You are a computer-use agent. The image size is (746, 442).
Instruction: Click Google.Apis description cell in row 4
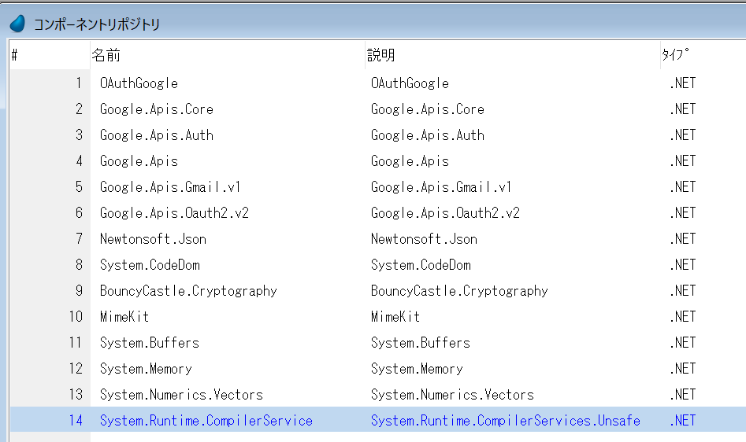tap(410, 161)
